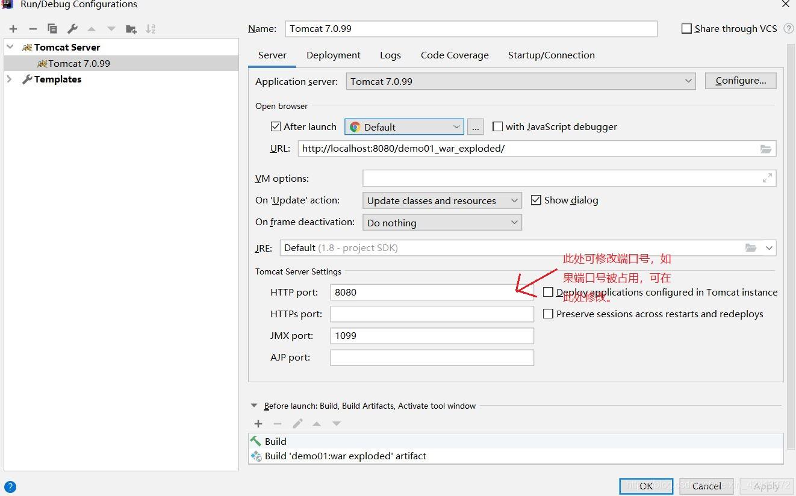This screenshot has width=796, height=496.
Task: Open the JRE dropdown arrow
Action: tap(769, 248)
